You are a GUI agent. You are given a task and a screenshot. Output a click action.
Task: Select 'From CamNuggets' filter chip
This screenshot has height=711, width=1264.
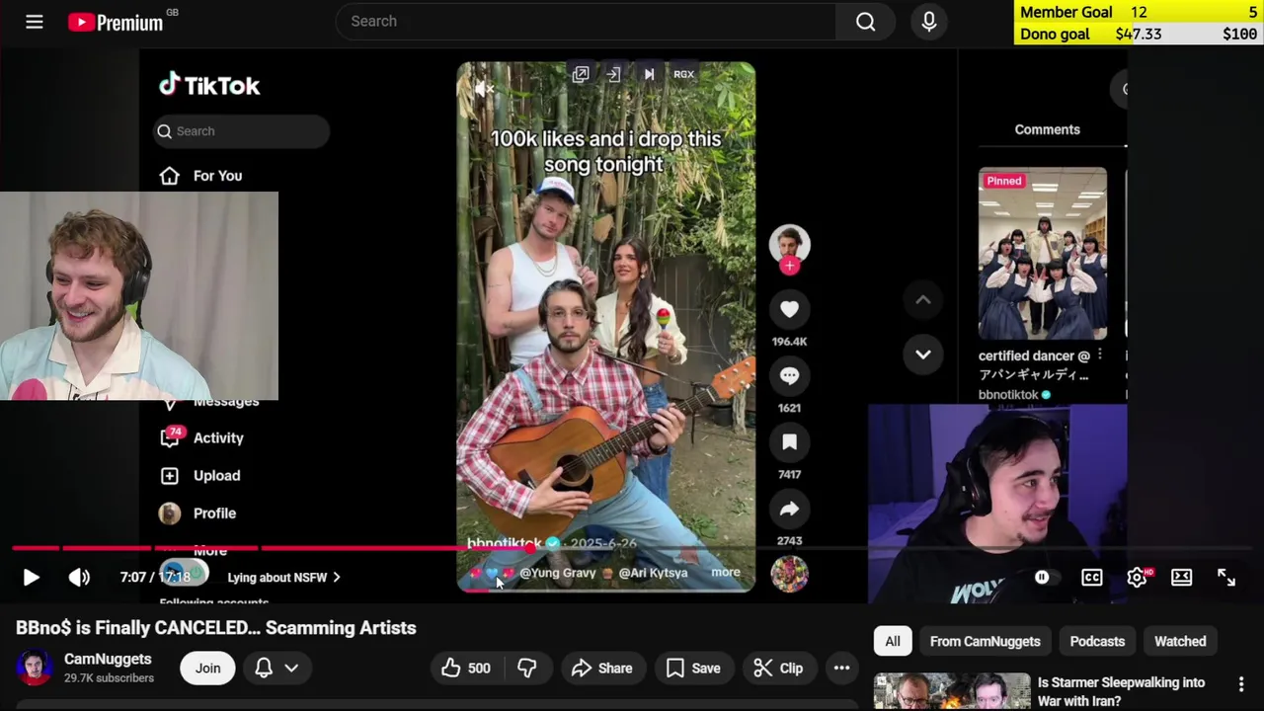(985, 641)
